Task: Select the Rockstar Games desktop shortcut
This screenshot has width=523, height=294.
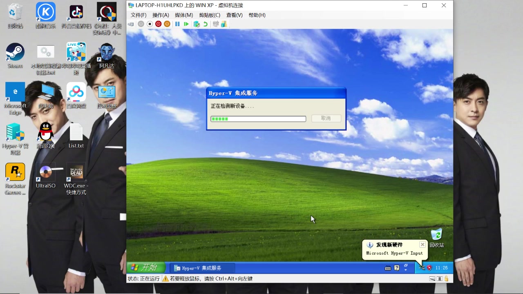Action: point(15,179)
